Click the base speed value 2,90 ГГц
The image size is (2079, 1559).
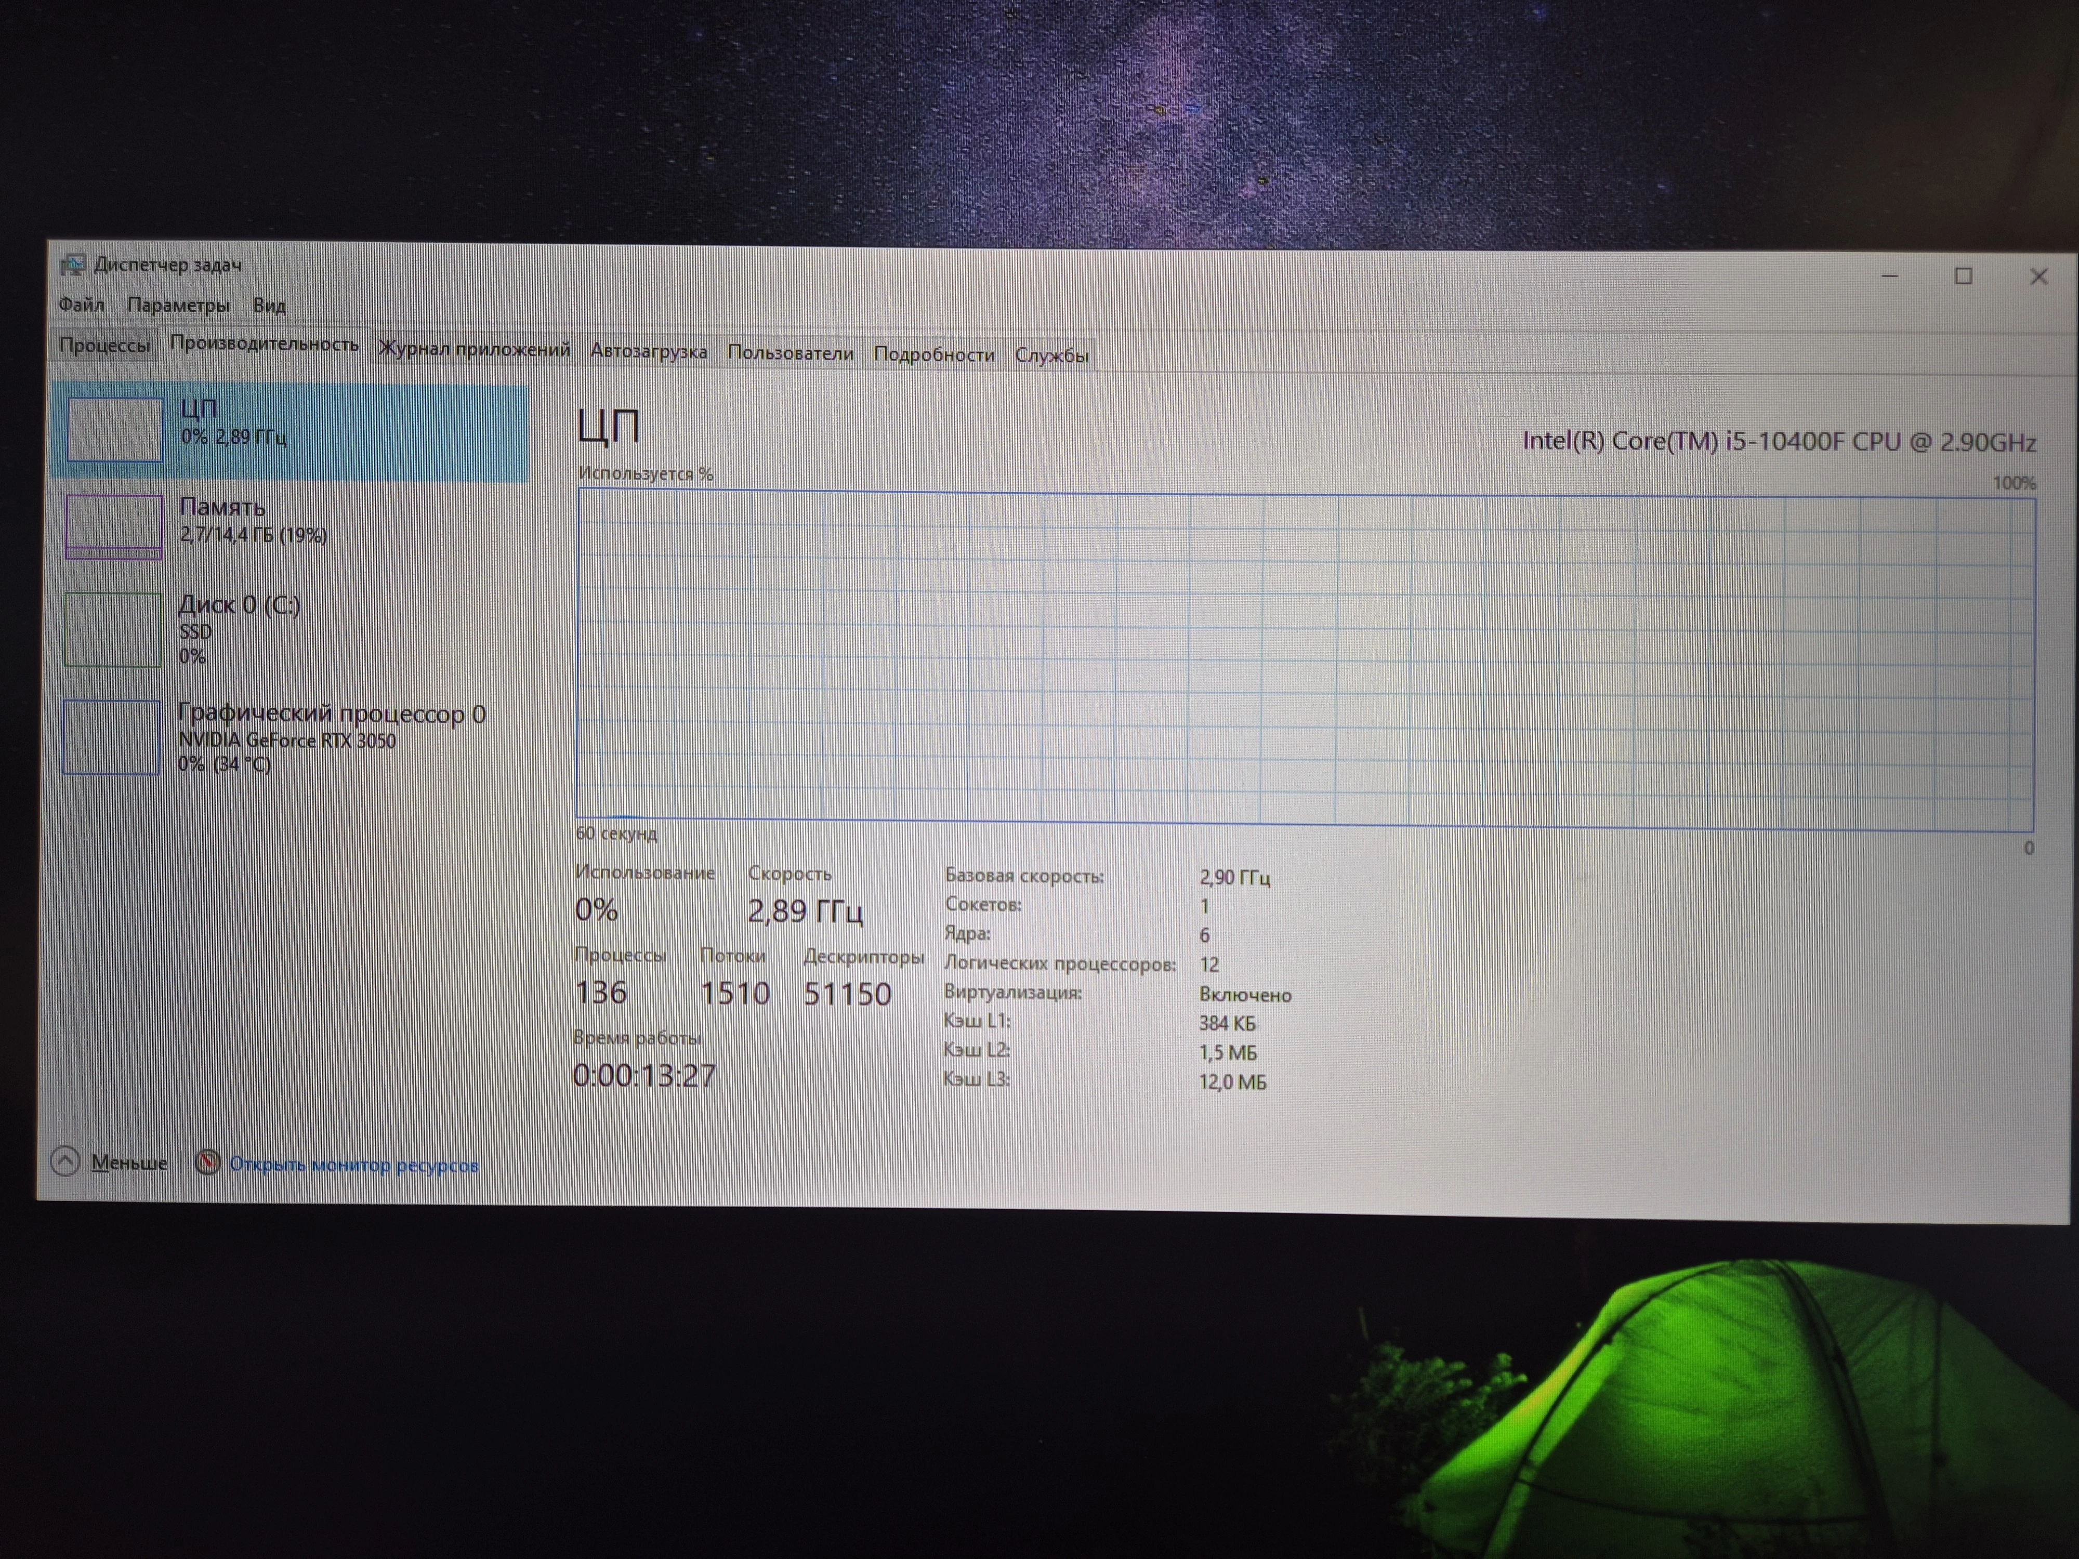[1234, 878]
